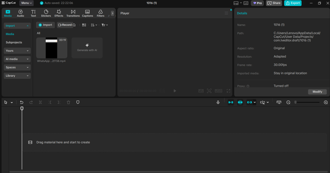The image size is (330, 173).
Task: Switch to the Text tab
Action: coord(33,13)
